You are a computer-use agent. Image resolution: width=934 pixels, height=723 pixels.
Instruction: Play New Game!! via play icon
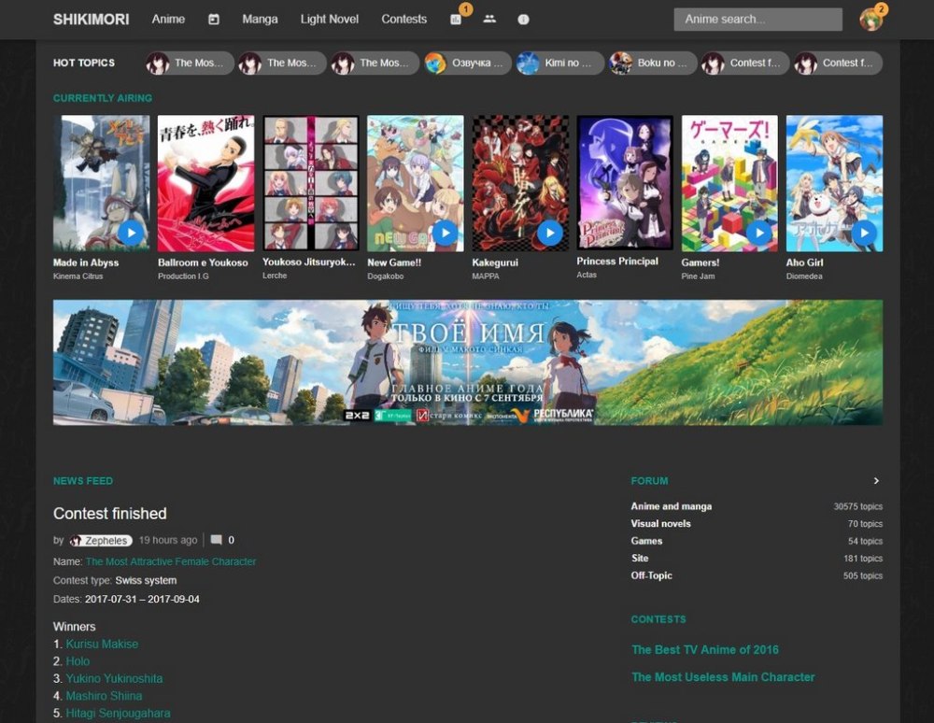[446, 233]
